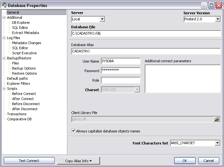Screen dimensions: 224x167
Task: Select After Connect script item
Action: coord(23,99)
